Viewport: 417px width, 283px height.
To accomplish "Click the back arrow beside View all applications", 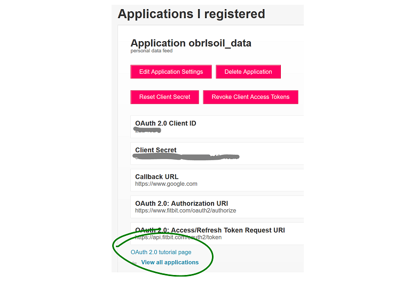I will 135,263.
